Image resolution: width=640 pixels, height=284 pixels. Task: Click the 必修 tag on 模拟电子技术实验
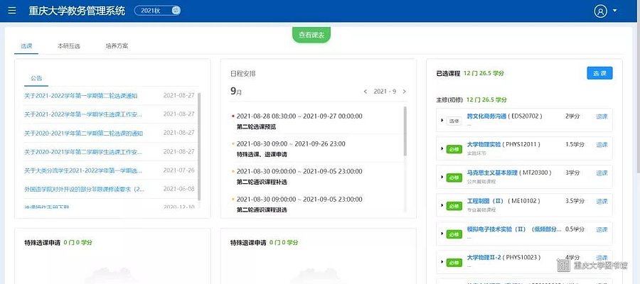tap(454, 234)
